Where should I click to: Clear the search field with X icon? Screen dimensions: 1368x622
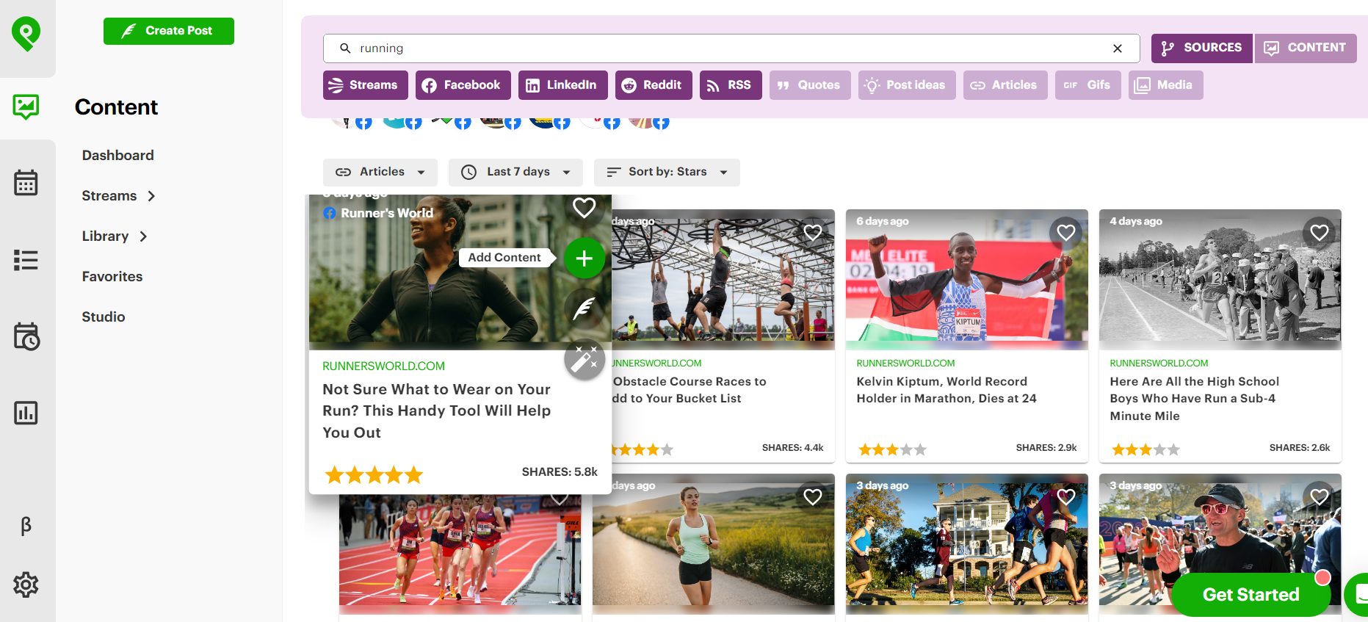pyautogui.click(x=1117, y=48)
